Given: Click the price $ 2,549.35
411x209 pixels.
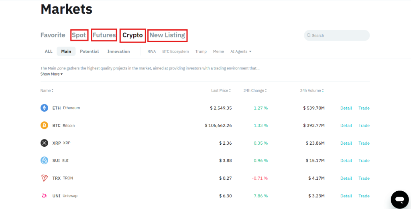Looking at the screenshot, I should (221, 108).
